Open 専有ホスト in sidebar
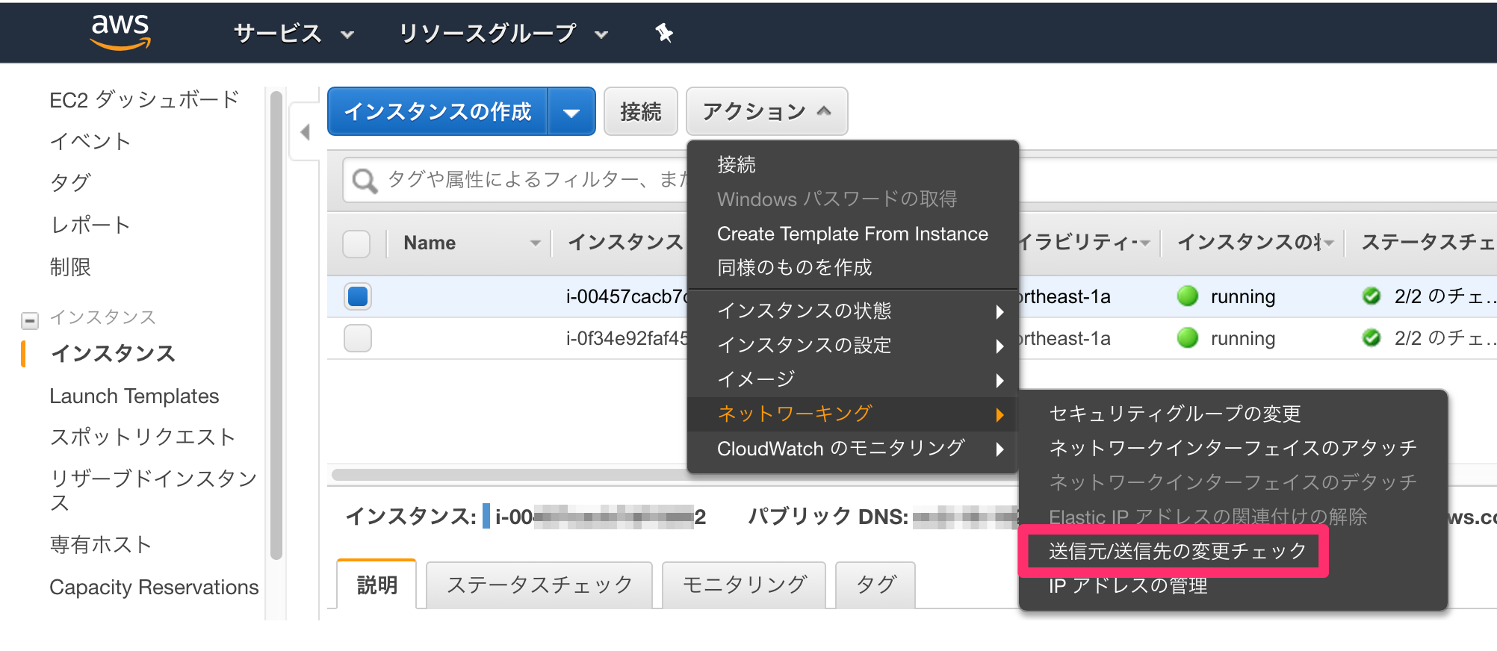This screenshot has height=651, width=1497. [101, 545]
